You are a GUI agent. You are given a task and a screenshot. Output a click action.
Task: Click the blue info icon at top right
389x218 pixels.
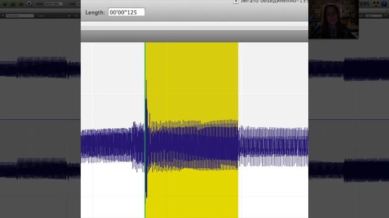click(x=384, y=4)
